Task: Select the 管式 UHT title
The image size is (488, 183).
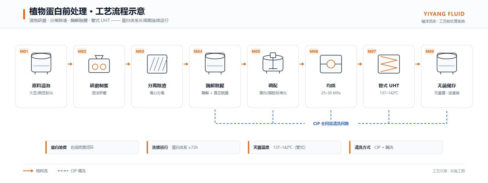Action: [x=389, y=86]
